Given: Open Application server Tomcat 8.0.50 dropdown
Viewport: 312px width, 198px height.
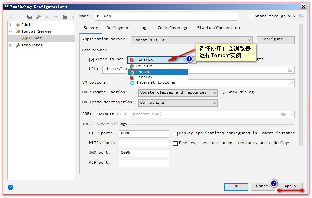Looking at the screenshot, I should coord(192,40).
